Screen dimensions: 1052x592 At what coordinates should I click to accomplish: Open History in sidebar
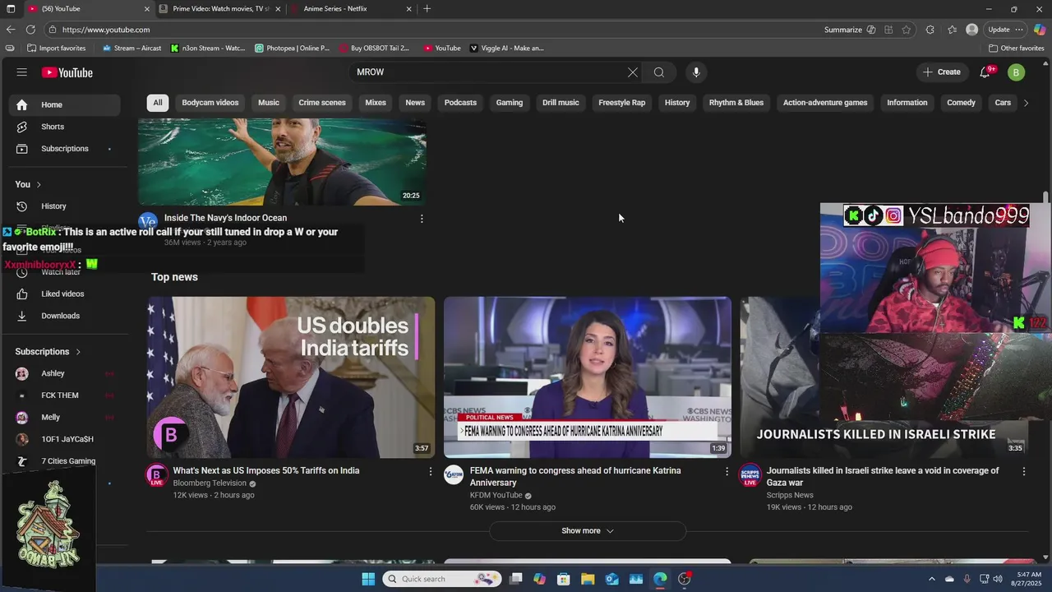click(65, 206)
